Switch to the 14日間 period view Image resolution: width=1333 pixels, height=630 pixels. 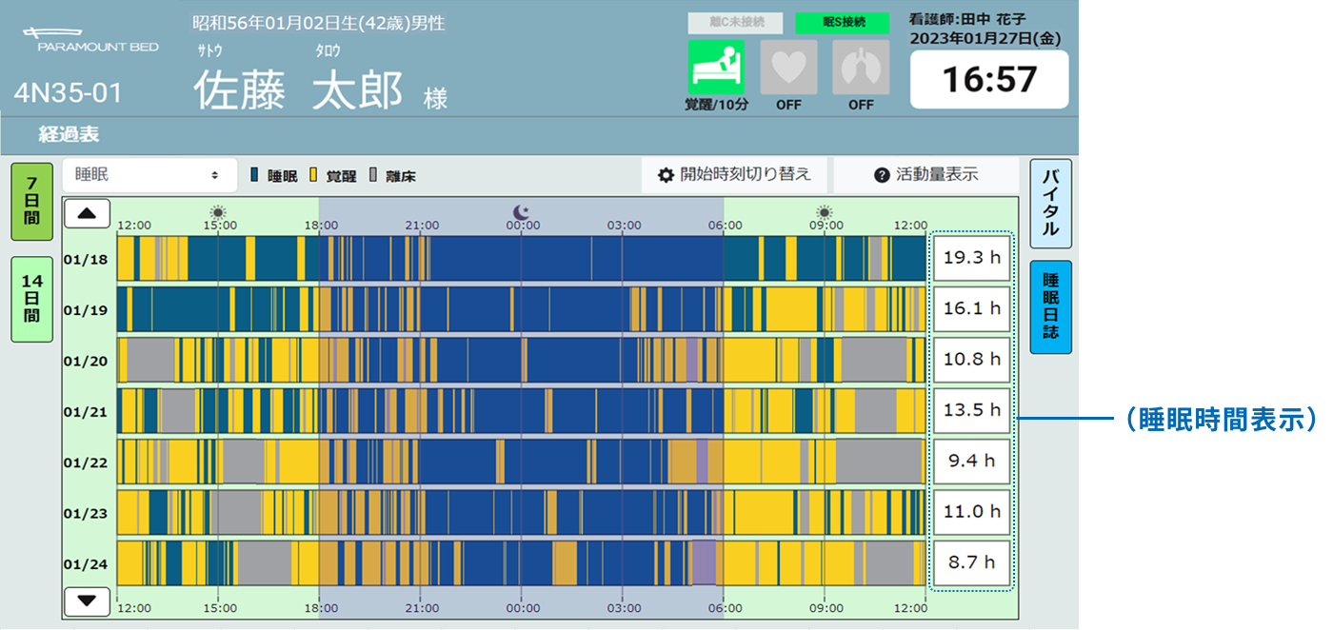[31, 299]
